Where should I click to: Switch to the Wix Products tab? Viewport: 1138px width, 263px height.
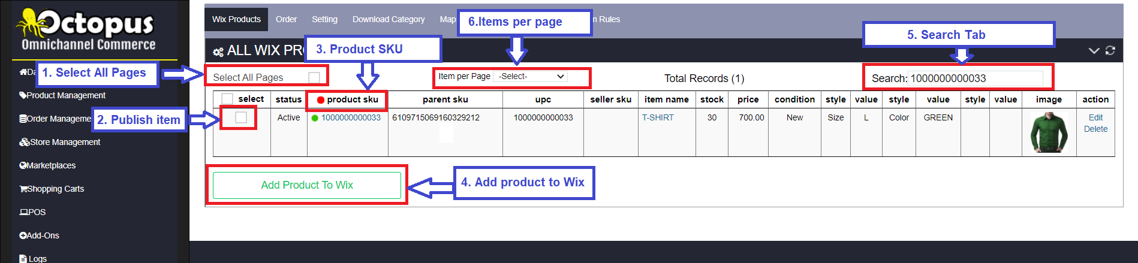click(236, 19)
